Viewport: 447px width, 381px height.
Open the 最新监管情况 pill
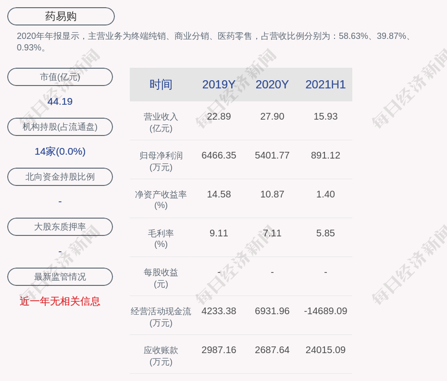coord(60,277)
